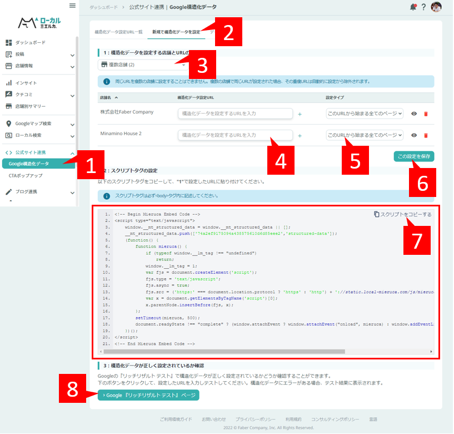
Task: Focus the URL input for Minamino House 2
Action: click(235, 135)
